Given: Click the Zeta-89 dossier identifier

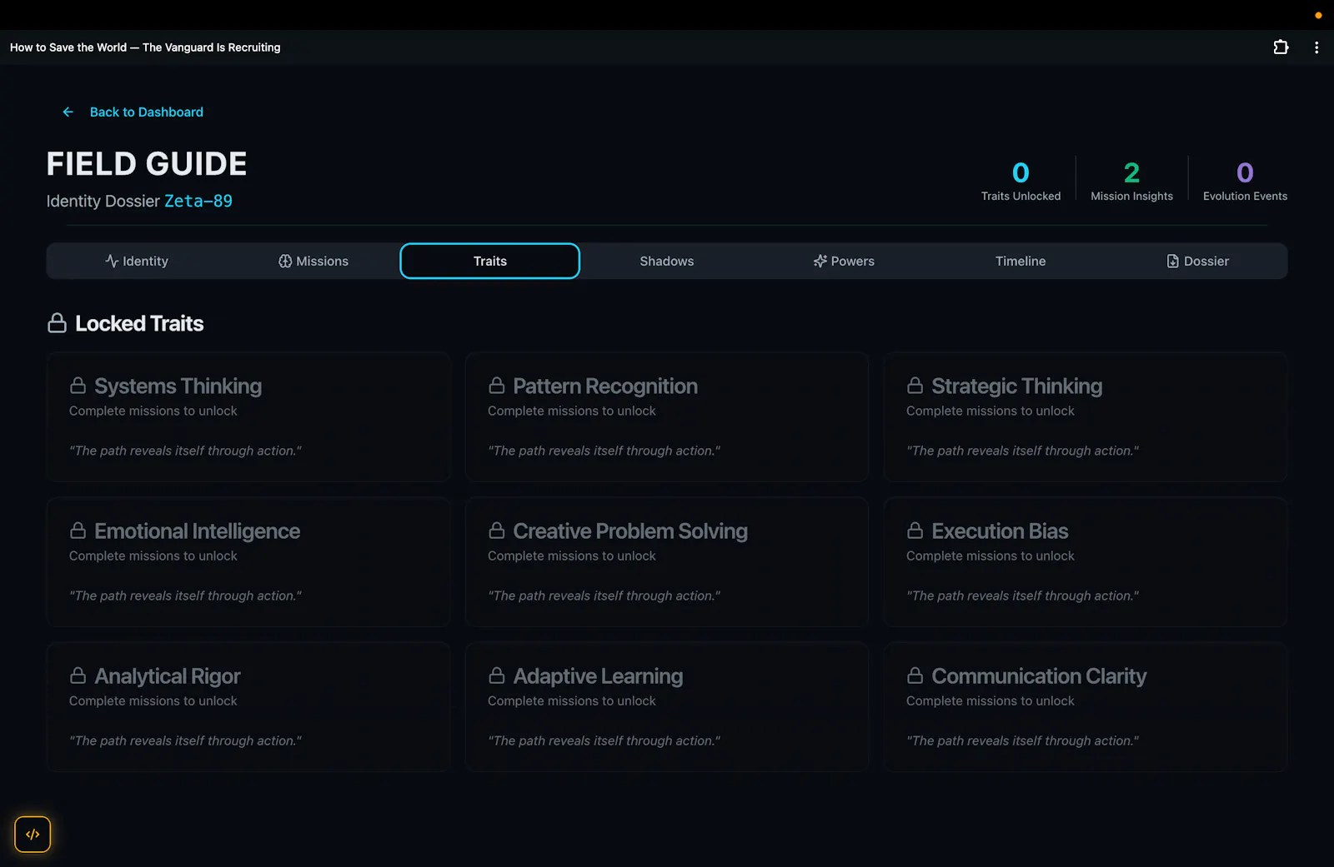Looking at the screenshot, I should pos(198,201).
